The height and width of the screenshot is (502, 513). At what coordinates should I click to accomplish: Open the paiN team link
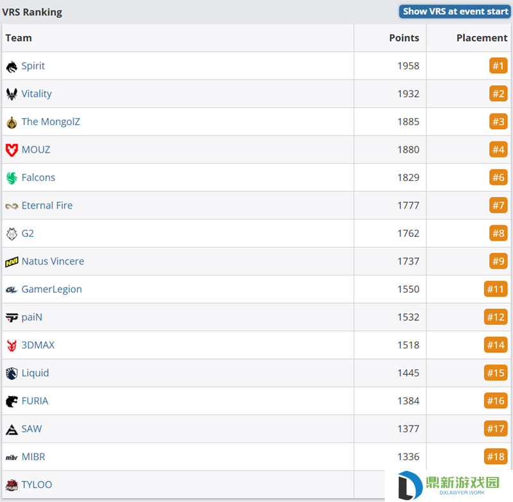tap(32, 317)
